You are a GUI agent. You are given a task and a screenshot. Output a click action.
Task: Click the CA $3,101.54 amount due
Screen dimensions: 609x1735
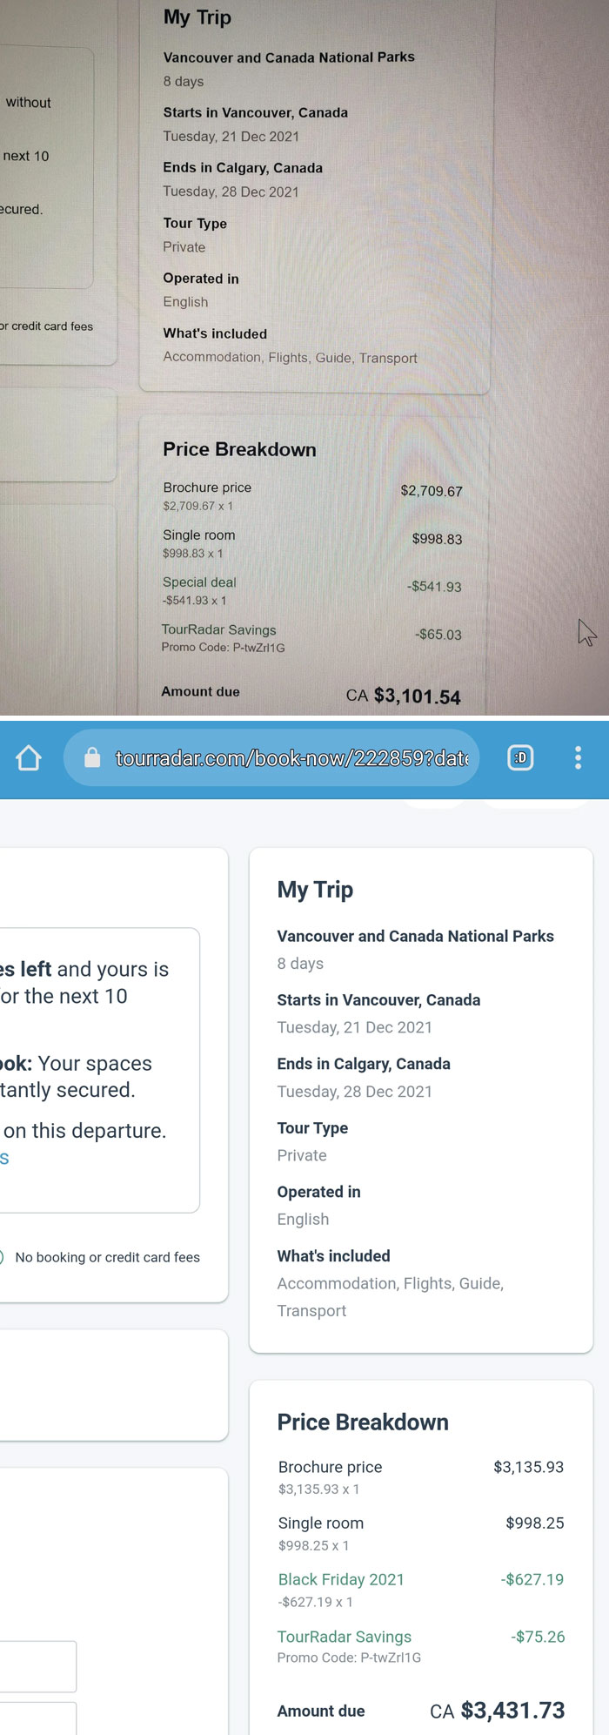[x=403, y=696]
